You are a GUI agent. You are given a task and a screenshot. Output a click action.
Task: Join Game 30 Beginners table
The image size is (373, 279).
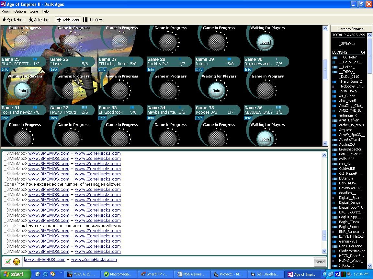(265, 42)
